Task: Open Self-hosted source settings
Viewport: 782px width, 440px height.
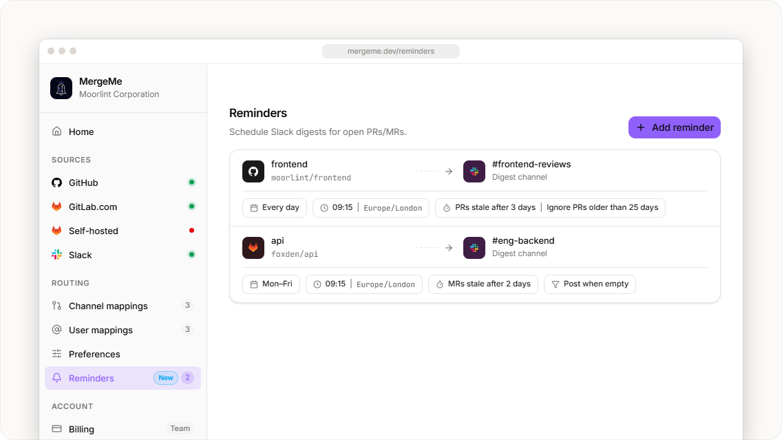Action: 123,231
